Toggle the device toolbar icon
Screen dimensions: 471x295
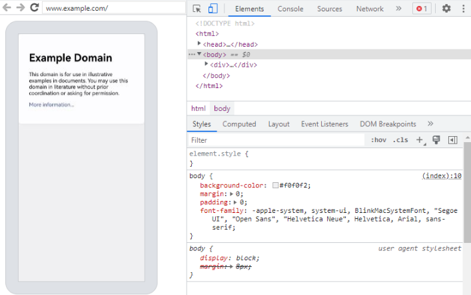213,9
